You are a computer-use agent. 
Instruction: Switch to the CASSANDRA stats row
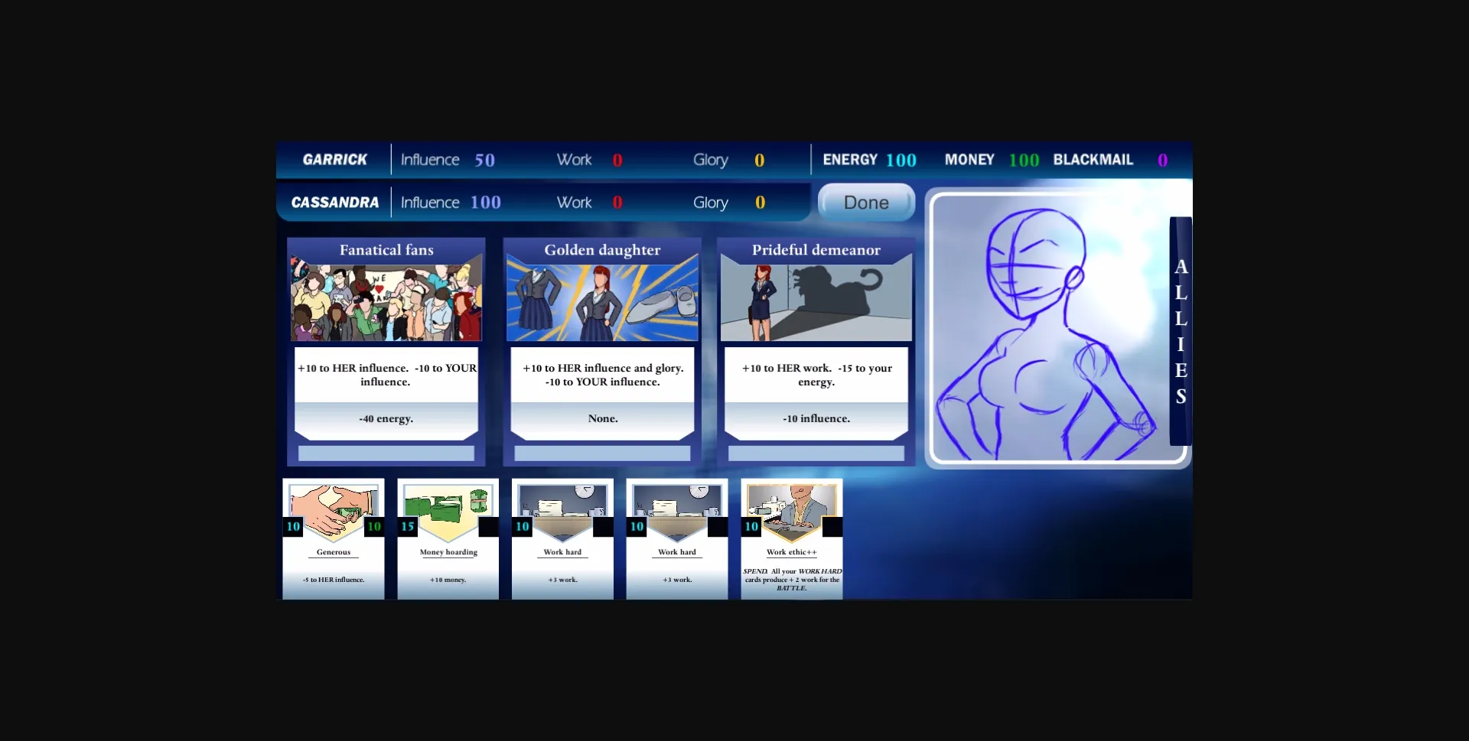pyautogui.click(x=334, y=203)
